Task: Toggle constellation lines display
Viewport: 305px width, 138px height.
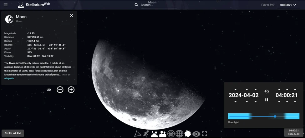Action: pos(138,134)
